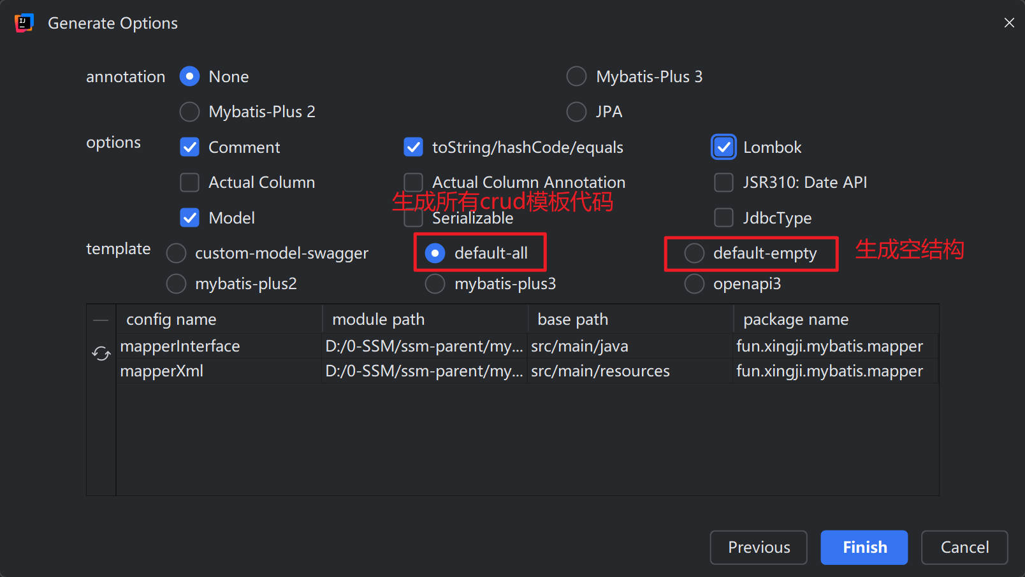Select the mapperInterface config row
1025x577 pixels.
pyautogui.click(x=180, y=346)
